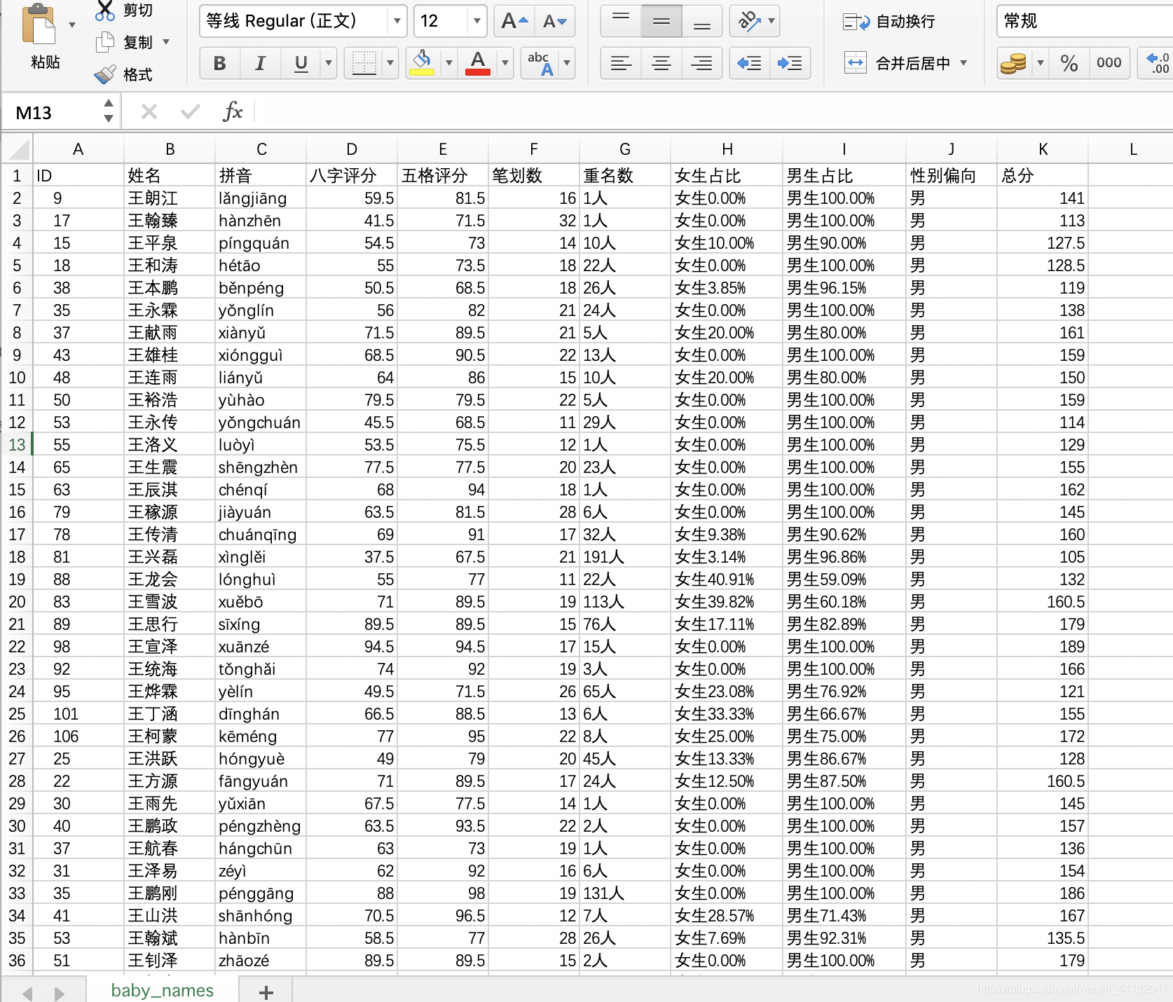The image size is (1173, 1002).
Task: Click the Insert Function fx icon
Action: [233, 111]
